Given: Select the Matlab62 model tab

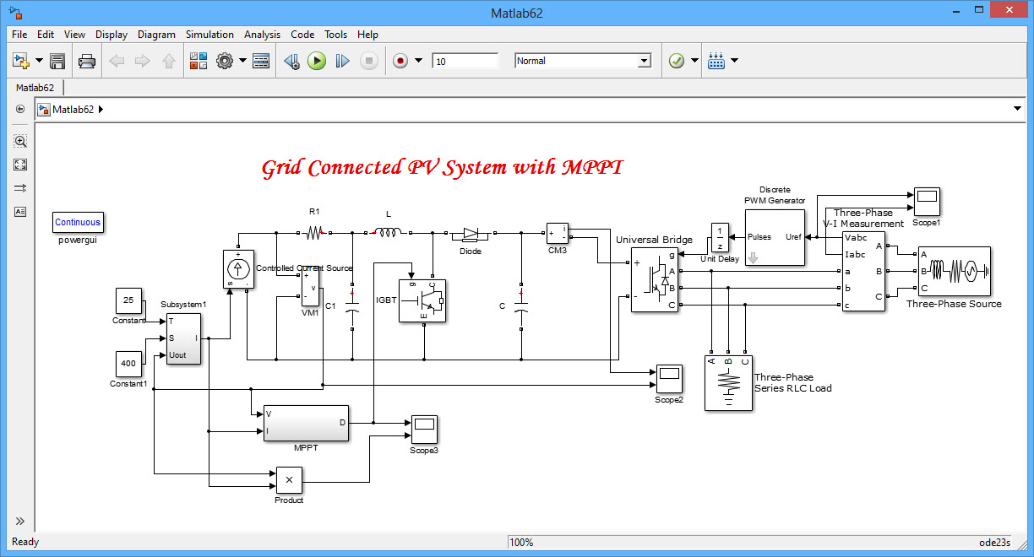Looking at the screenshot, I should (35, 87).
